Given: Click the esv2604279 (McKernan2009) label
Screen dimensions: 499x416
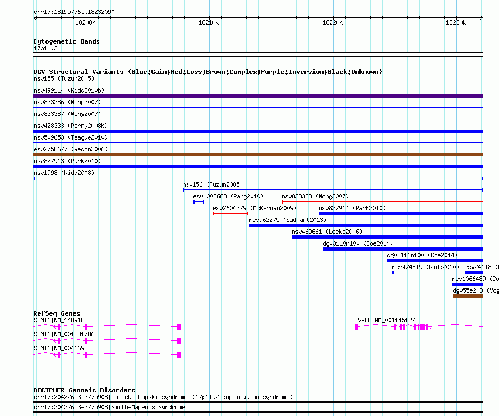Looking at the screenshot, I should click(x=255, y=208).
